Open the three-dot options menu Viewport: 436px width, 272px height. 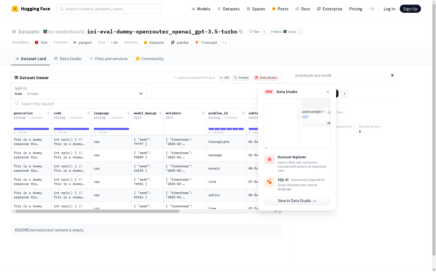tap(345, 94)
